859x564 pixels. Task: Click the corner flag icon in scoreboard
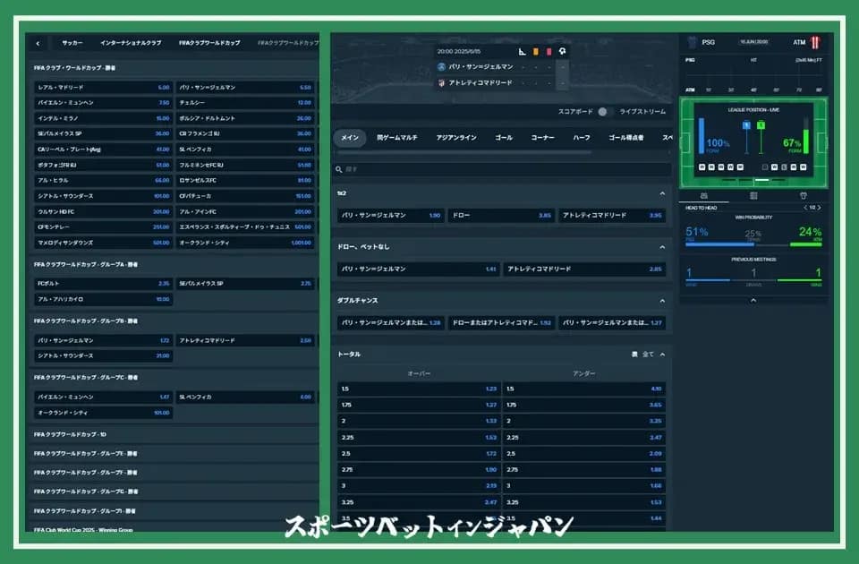click(x=522, y=52)
